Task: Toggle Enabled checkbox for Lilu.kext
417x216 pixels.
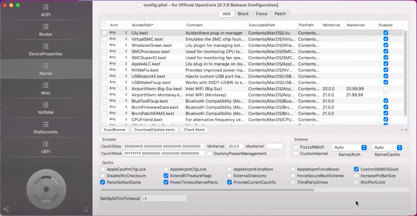Action: [x=386, y=33]
